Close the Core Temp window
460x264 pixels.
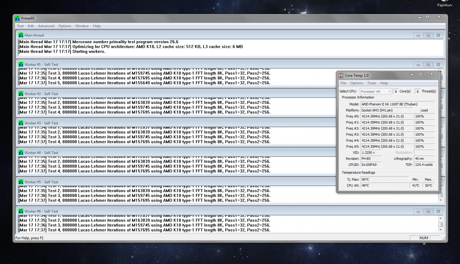[432, 74]
